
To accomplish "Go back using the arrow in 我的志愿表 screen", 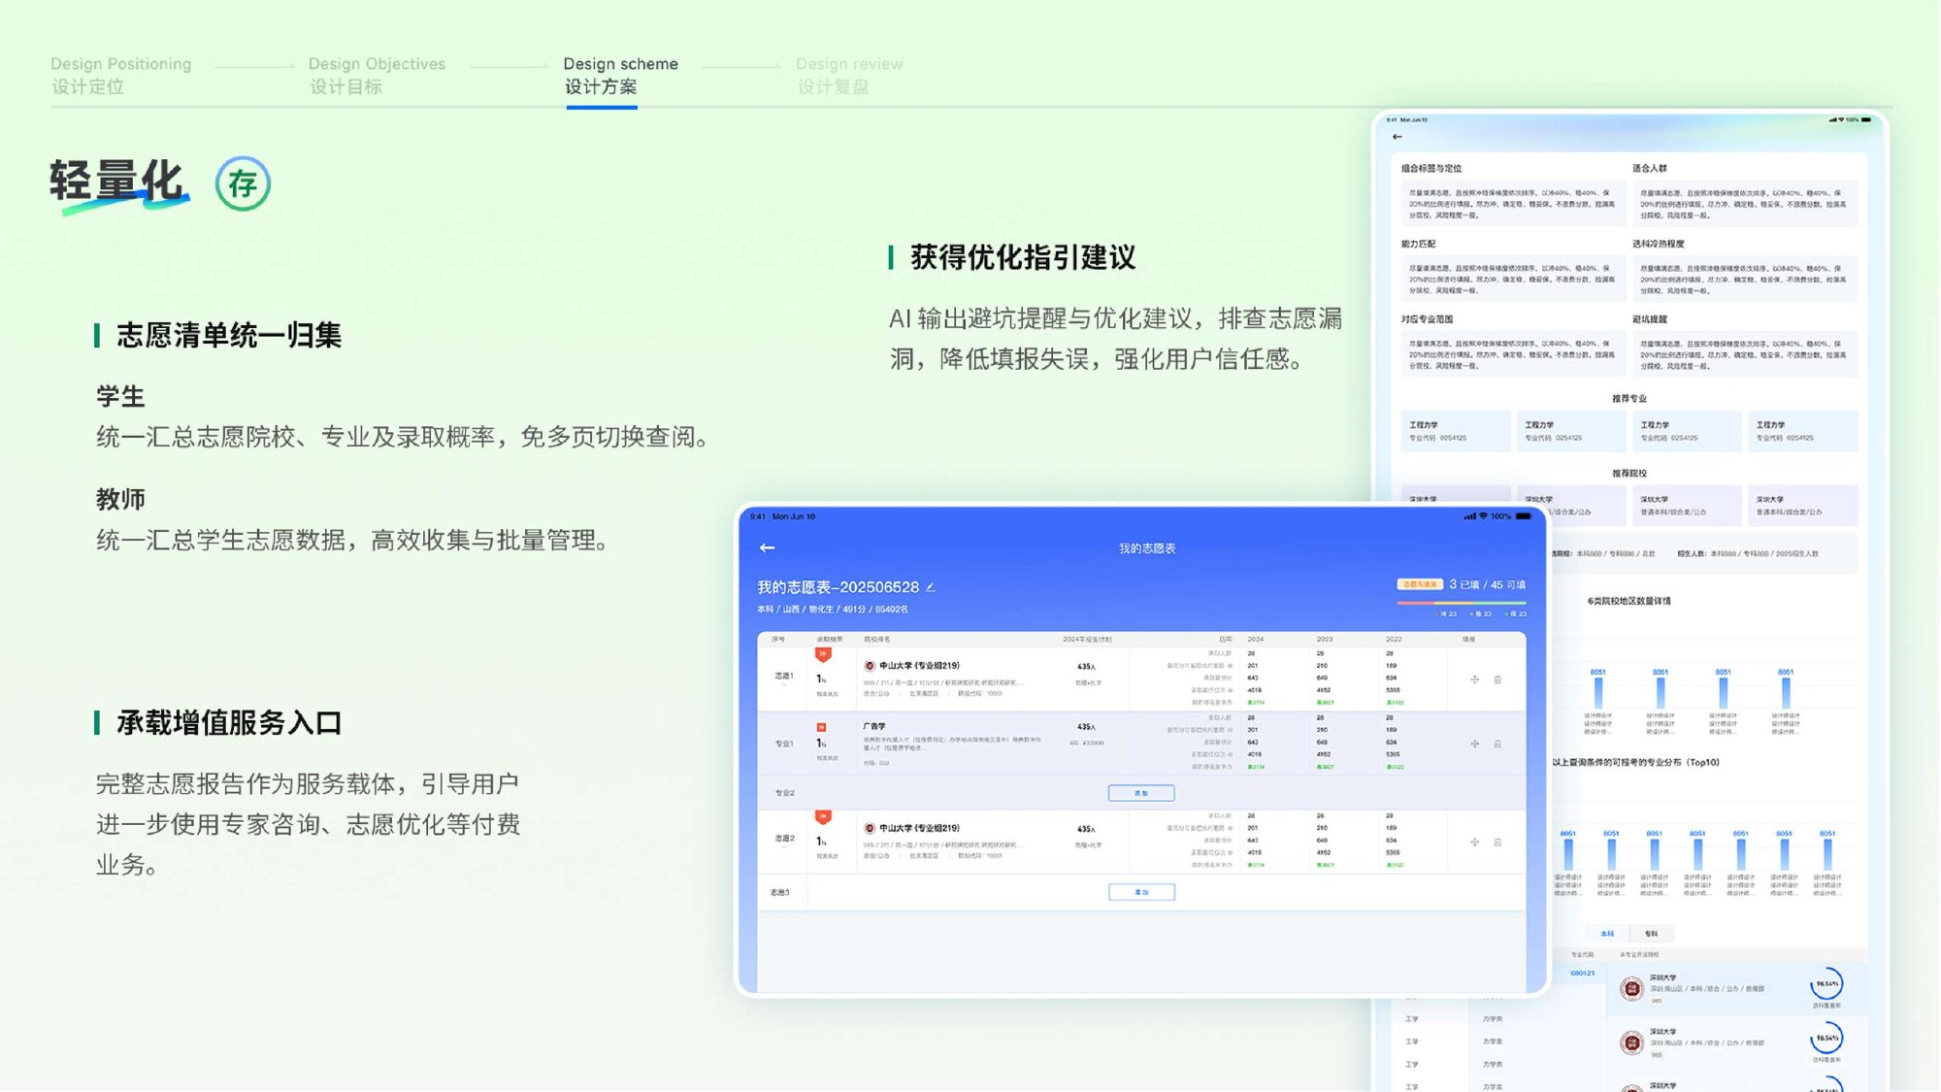I will pos(767,548).
